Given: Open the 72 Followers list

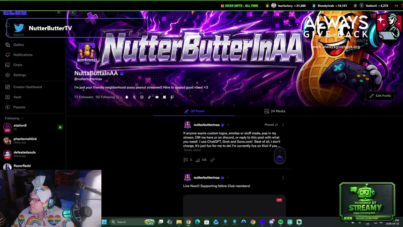Looking at the screenshot, I should pyautogui.click(x=84, y=97).
